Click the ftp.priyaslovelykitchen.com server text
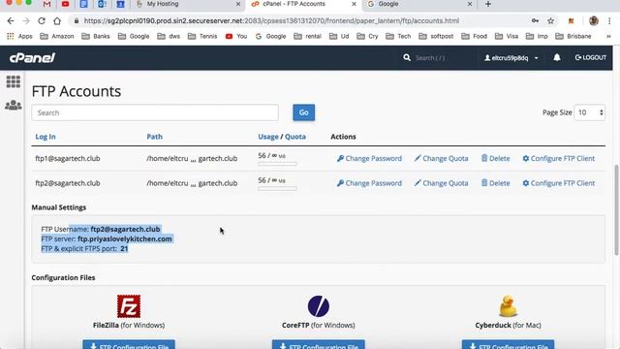The image size is (620, 349). pos(125,239)
